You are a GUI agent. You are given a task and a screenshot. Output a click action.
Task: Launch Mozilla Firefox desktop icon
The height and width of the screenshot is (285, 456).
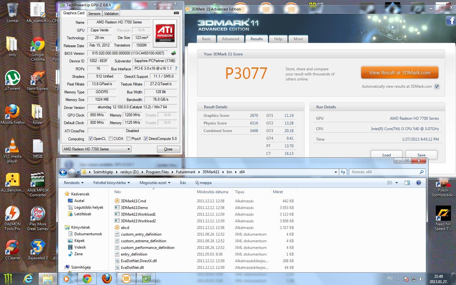coord(12,114)
